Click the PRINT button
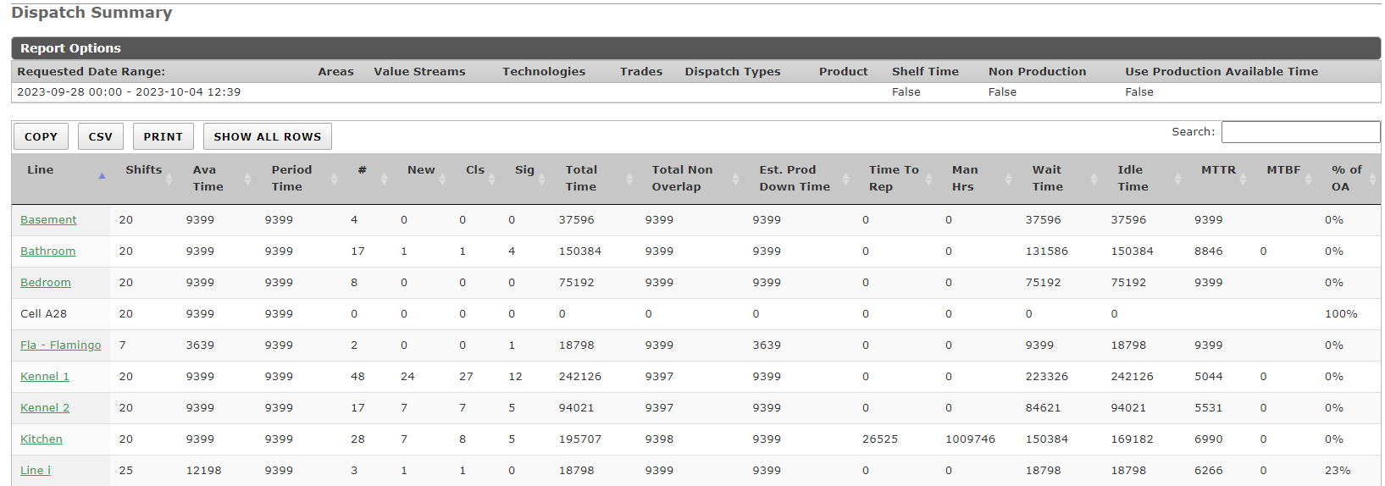The height and width of the screenshot is (486, 1385). coord(163,136)
